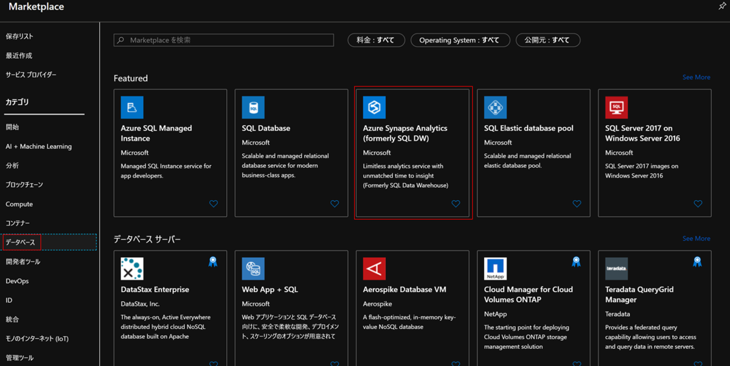This screenshot has width=730, height=366.
Task: Select the 管理ツール category
Action: click(19, 358)
